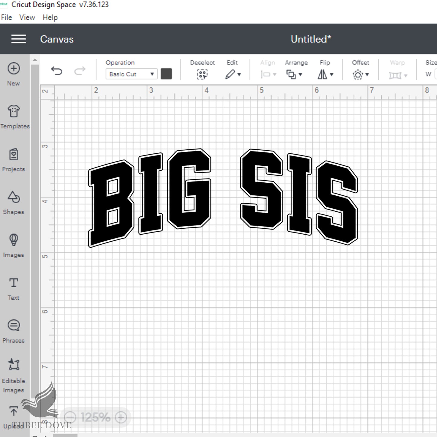The width and height of the screenshot is (437, 437).
Task: Click the Warp icon
Action: 395,75
